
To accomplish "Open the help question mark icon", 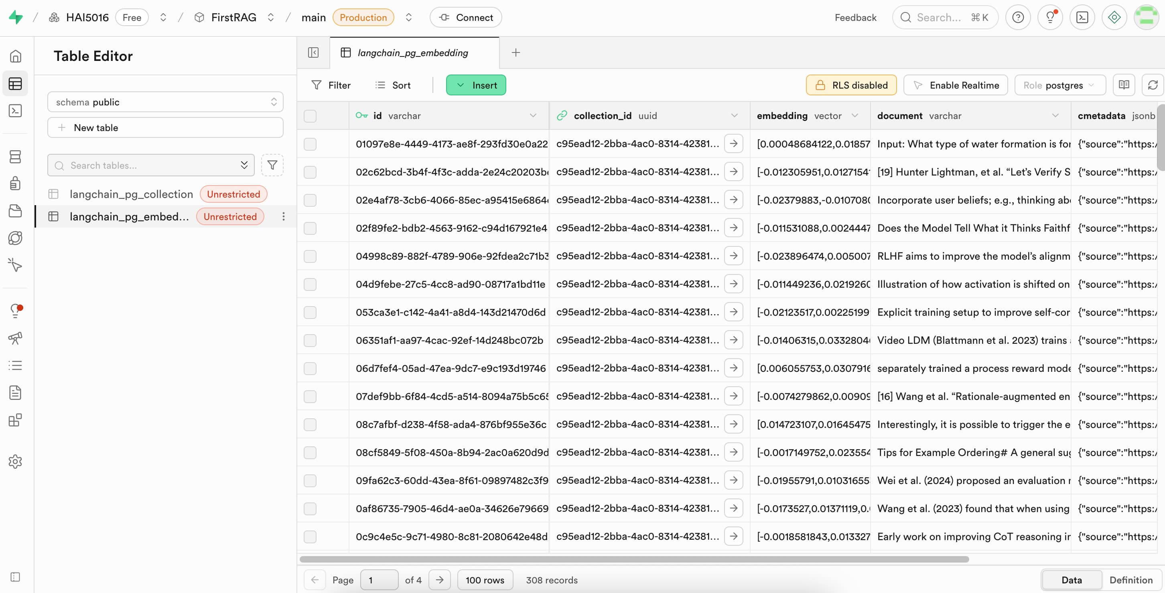I will pos(1017,17).
